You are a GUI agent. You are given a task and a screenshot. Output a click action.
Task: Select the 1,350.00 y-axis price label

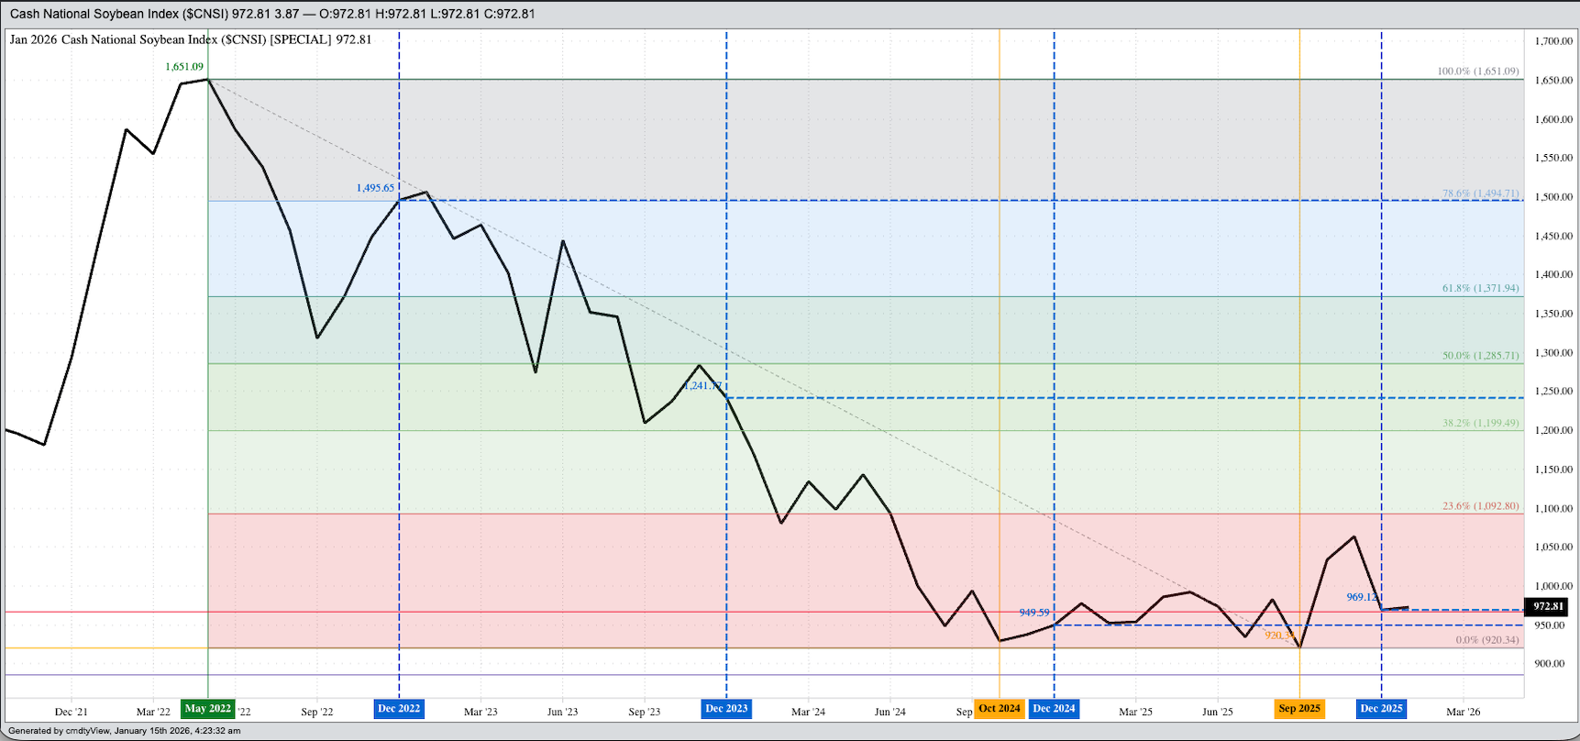tap(1552, 314)
